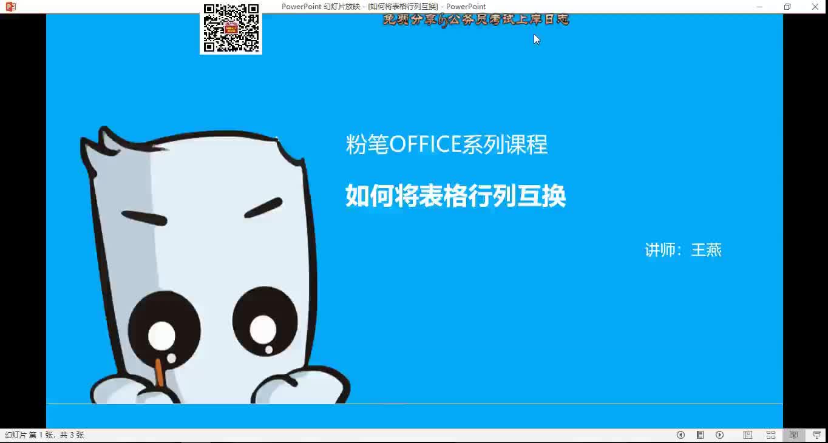Minimize the PowerPoint window
Viewport: 828px width, 443px height.
[x=759, y=7]
